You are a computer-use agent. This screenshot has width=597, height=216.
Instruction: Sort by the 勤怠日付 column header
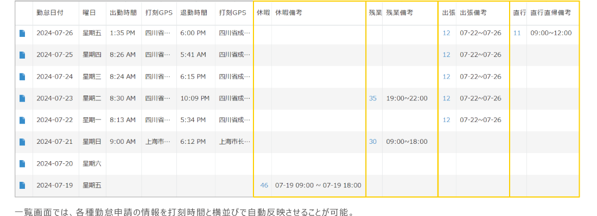(x=50, y=12)
